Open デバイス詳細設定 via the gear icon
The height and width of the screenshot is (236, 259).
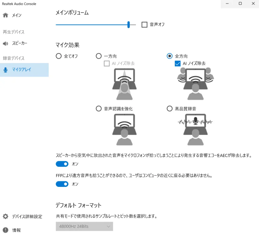click(x=5, y=217)
